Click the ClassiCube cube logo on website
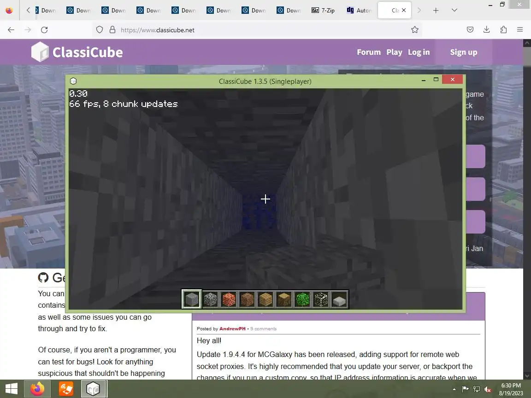The width and height of the screenshot is (531, 398). pyautogui.click(x=40, y=52)
